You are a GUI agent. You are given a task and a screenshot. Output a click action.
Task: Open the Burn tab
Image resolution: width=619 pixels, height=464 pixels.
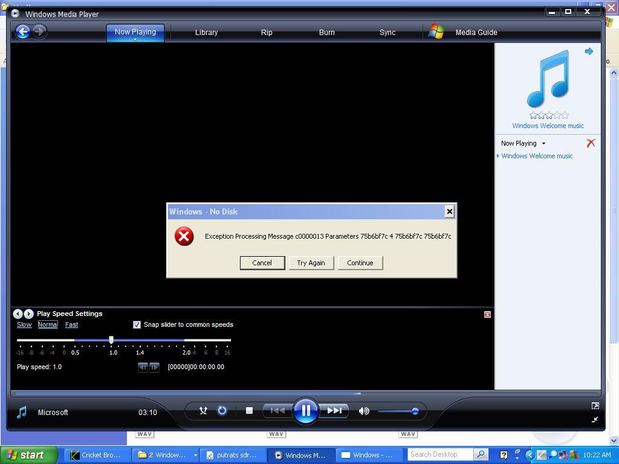pyautogui.click(x=326, y=33)
